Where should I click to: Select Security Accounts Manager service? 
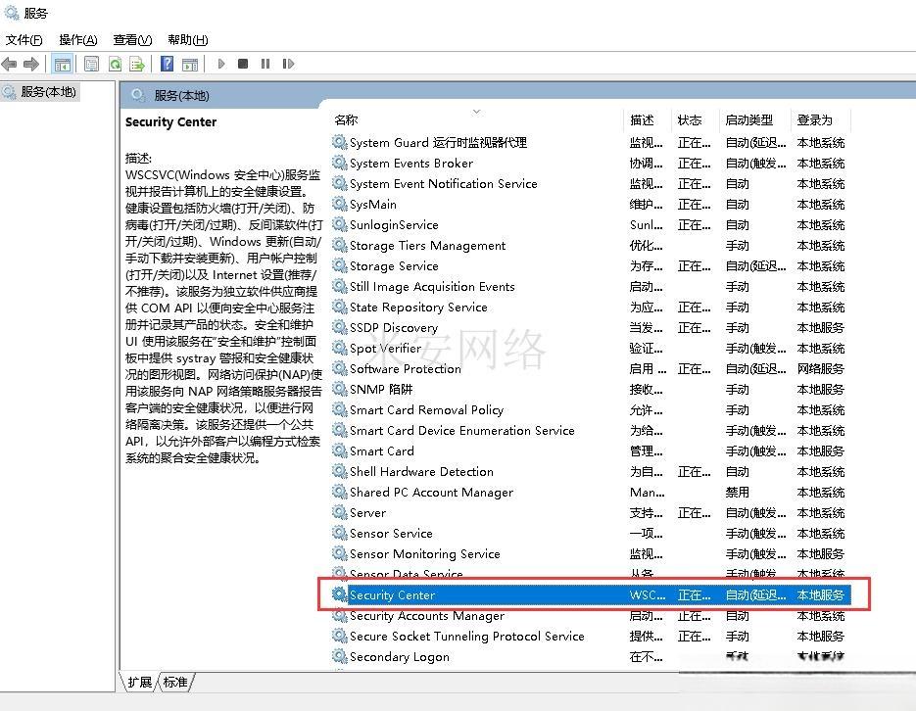coord(426,615)
